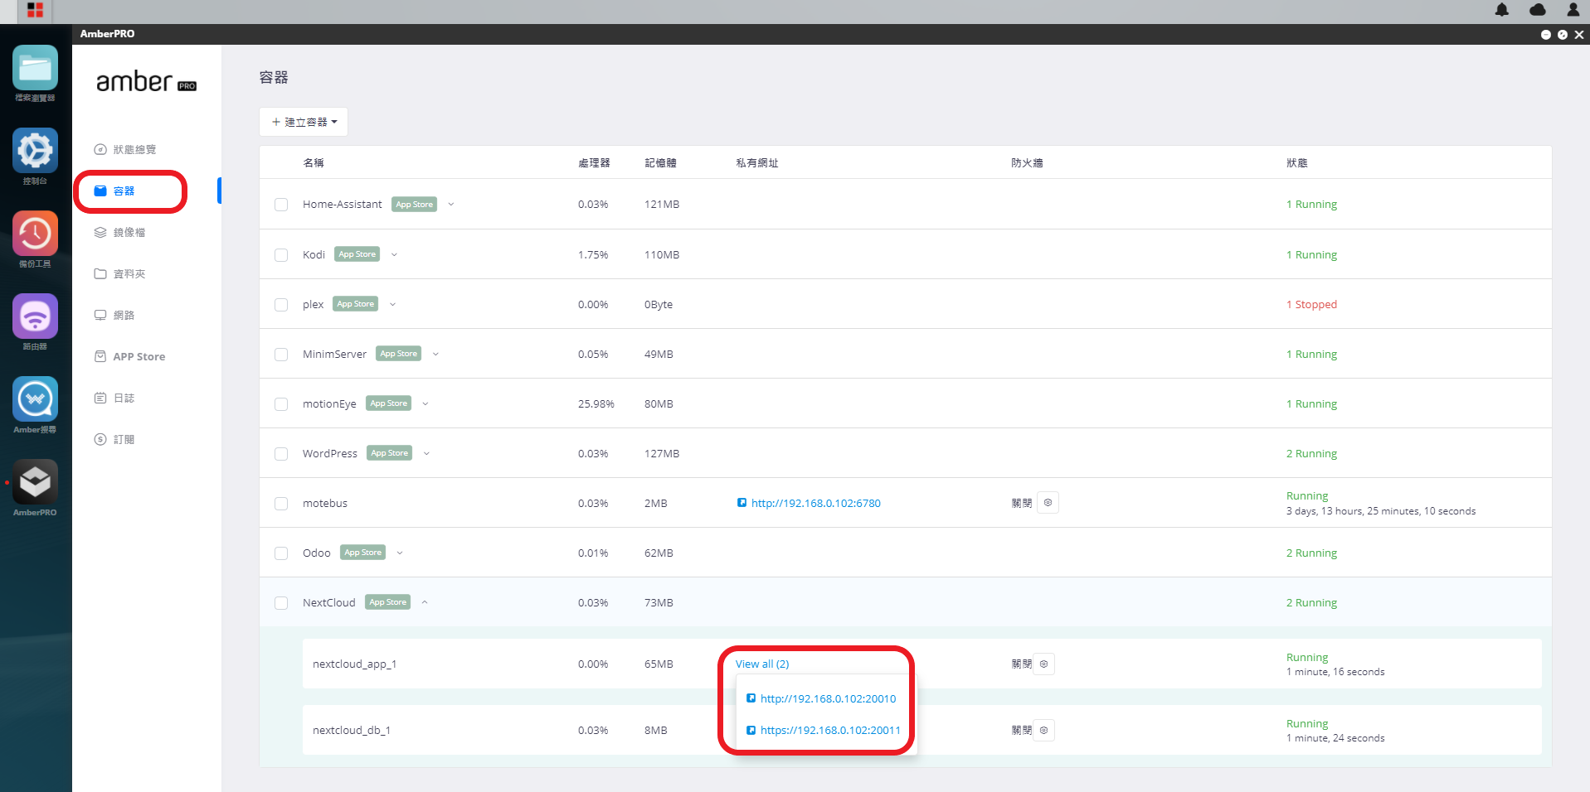
Task: Collapse the NextCloud row chevron
Action: click(x=425, y=602)
